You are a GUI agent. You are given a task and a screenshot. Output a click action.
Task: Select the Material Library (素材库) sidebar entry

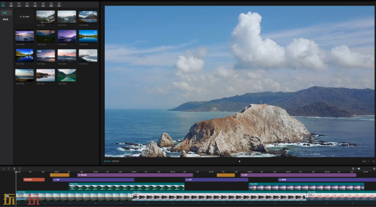tap(6, 19)
